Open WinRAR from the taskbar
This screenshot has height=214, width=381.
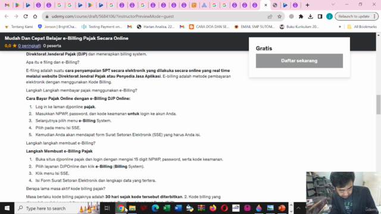pyautogui.click(x=201, y=208)
